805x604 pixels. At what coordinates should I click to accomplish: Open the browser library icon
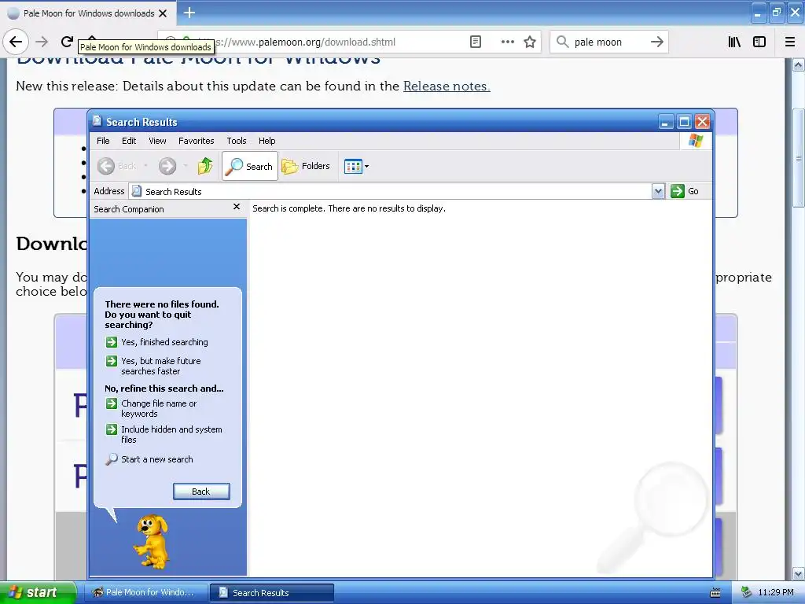coord(734,42)
